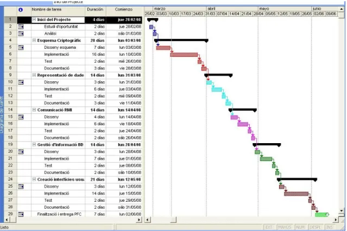The width and height of the screenshot is (347, 231).
Task: Click the Comunicació RMI black summary bar
Action: 243,110
